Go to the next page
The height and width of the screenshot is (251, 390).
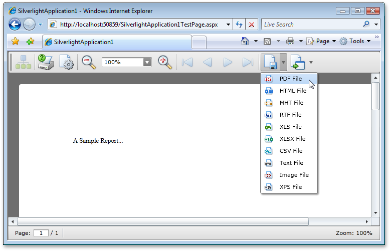click(x=228, y=63)
